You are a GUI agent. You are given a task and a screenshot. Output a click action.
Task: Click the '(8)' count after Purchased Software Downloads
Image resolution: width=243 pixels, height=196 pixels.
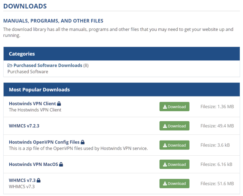pyautogui.click(x=86, y=66)
